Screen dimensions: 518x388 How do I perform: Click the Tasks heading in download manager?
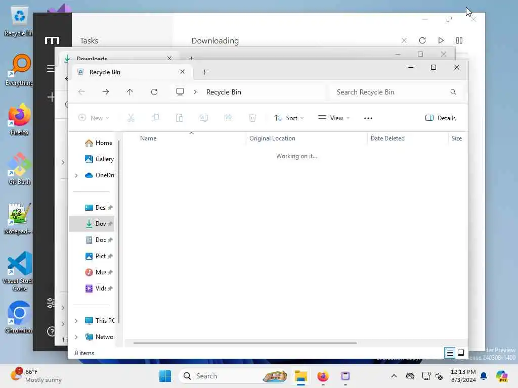tap(89, 40)
